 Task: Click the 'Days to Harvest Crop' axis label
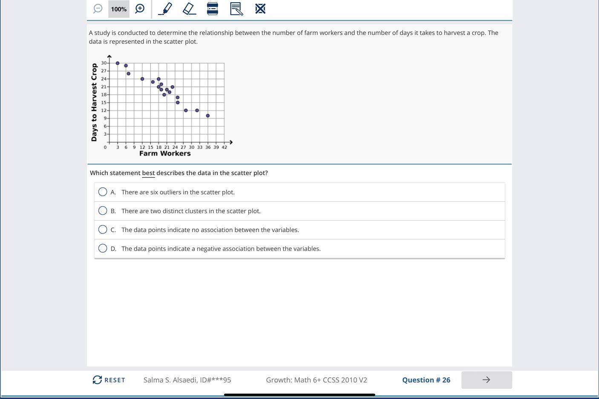pyautogui.click(x=94, y=102)
